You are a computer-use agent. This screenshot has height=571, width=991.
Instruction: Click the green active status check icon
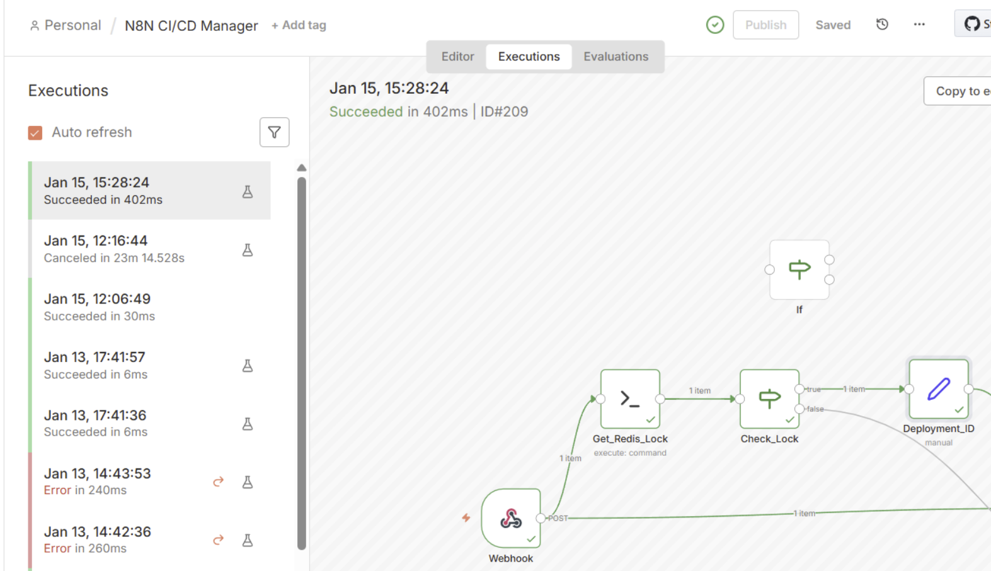715,25
